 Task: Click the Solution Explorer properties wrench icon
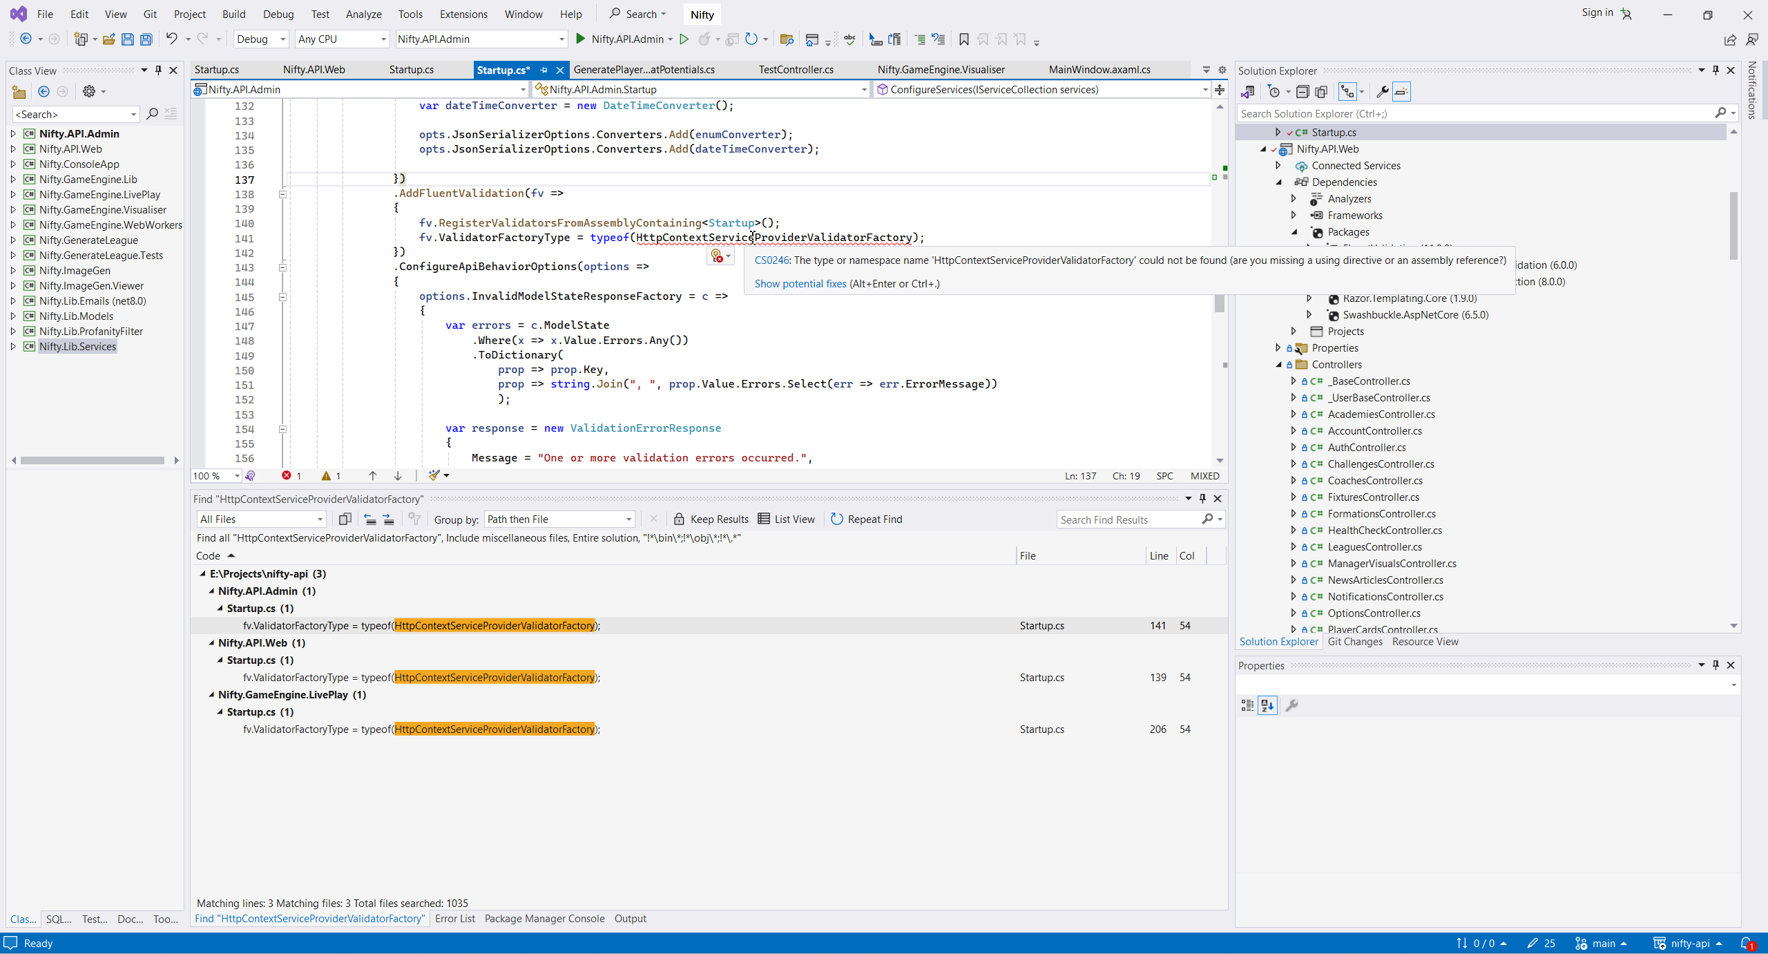(1382, 91)
